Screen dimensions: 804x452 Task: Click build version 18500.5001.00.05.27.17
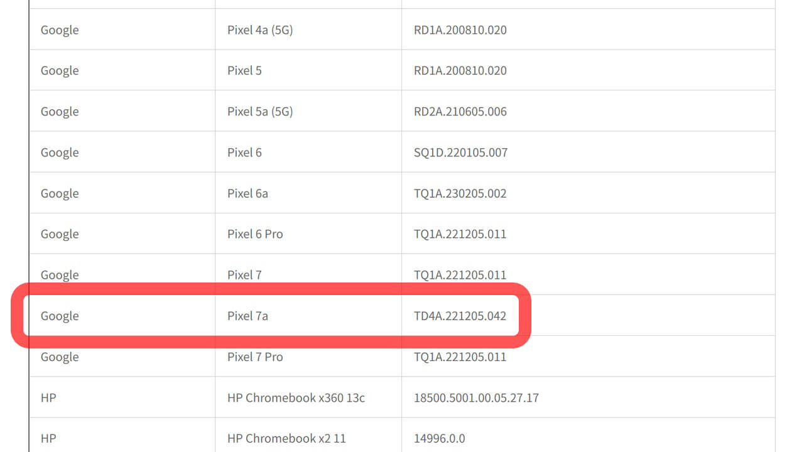(x=476, y=397)
